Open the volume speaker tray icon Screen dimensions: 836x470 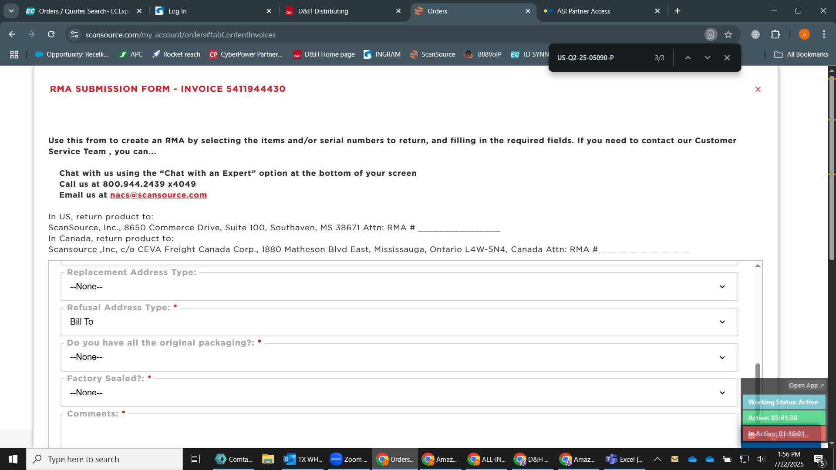(x=761, y=459)
